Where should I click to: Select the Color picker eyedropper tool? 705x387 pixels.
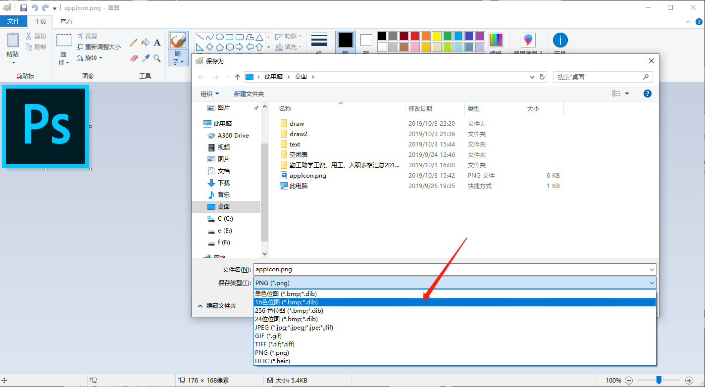click(146, 58)
